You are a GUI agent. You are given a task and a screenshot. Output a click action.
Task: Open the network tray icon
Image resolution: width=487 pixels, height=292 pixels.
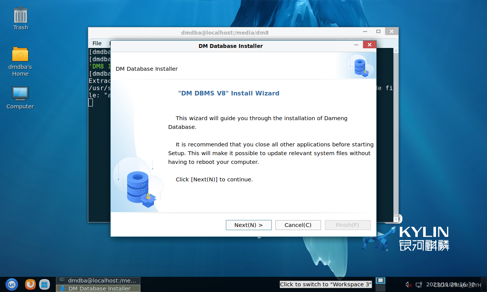(419, 285)
